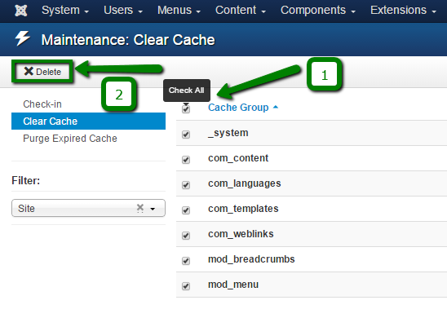Viewport: 447px width, 318px height.
Task: Open the Check-in sidebar link
Action: point(42,104)
